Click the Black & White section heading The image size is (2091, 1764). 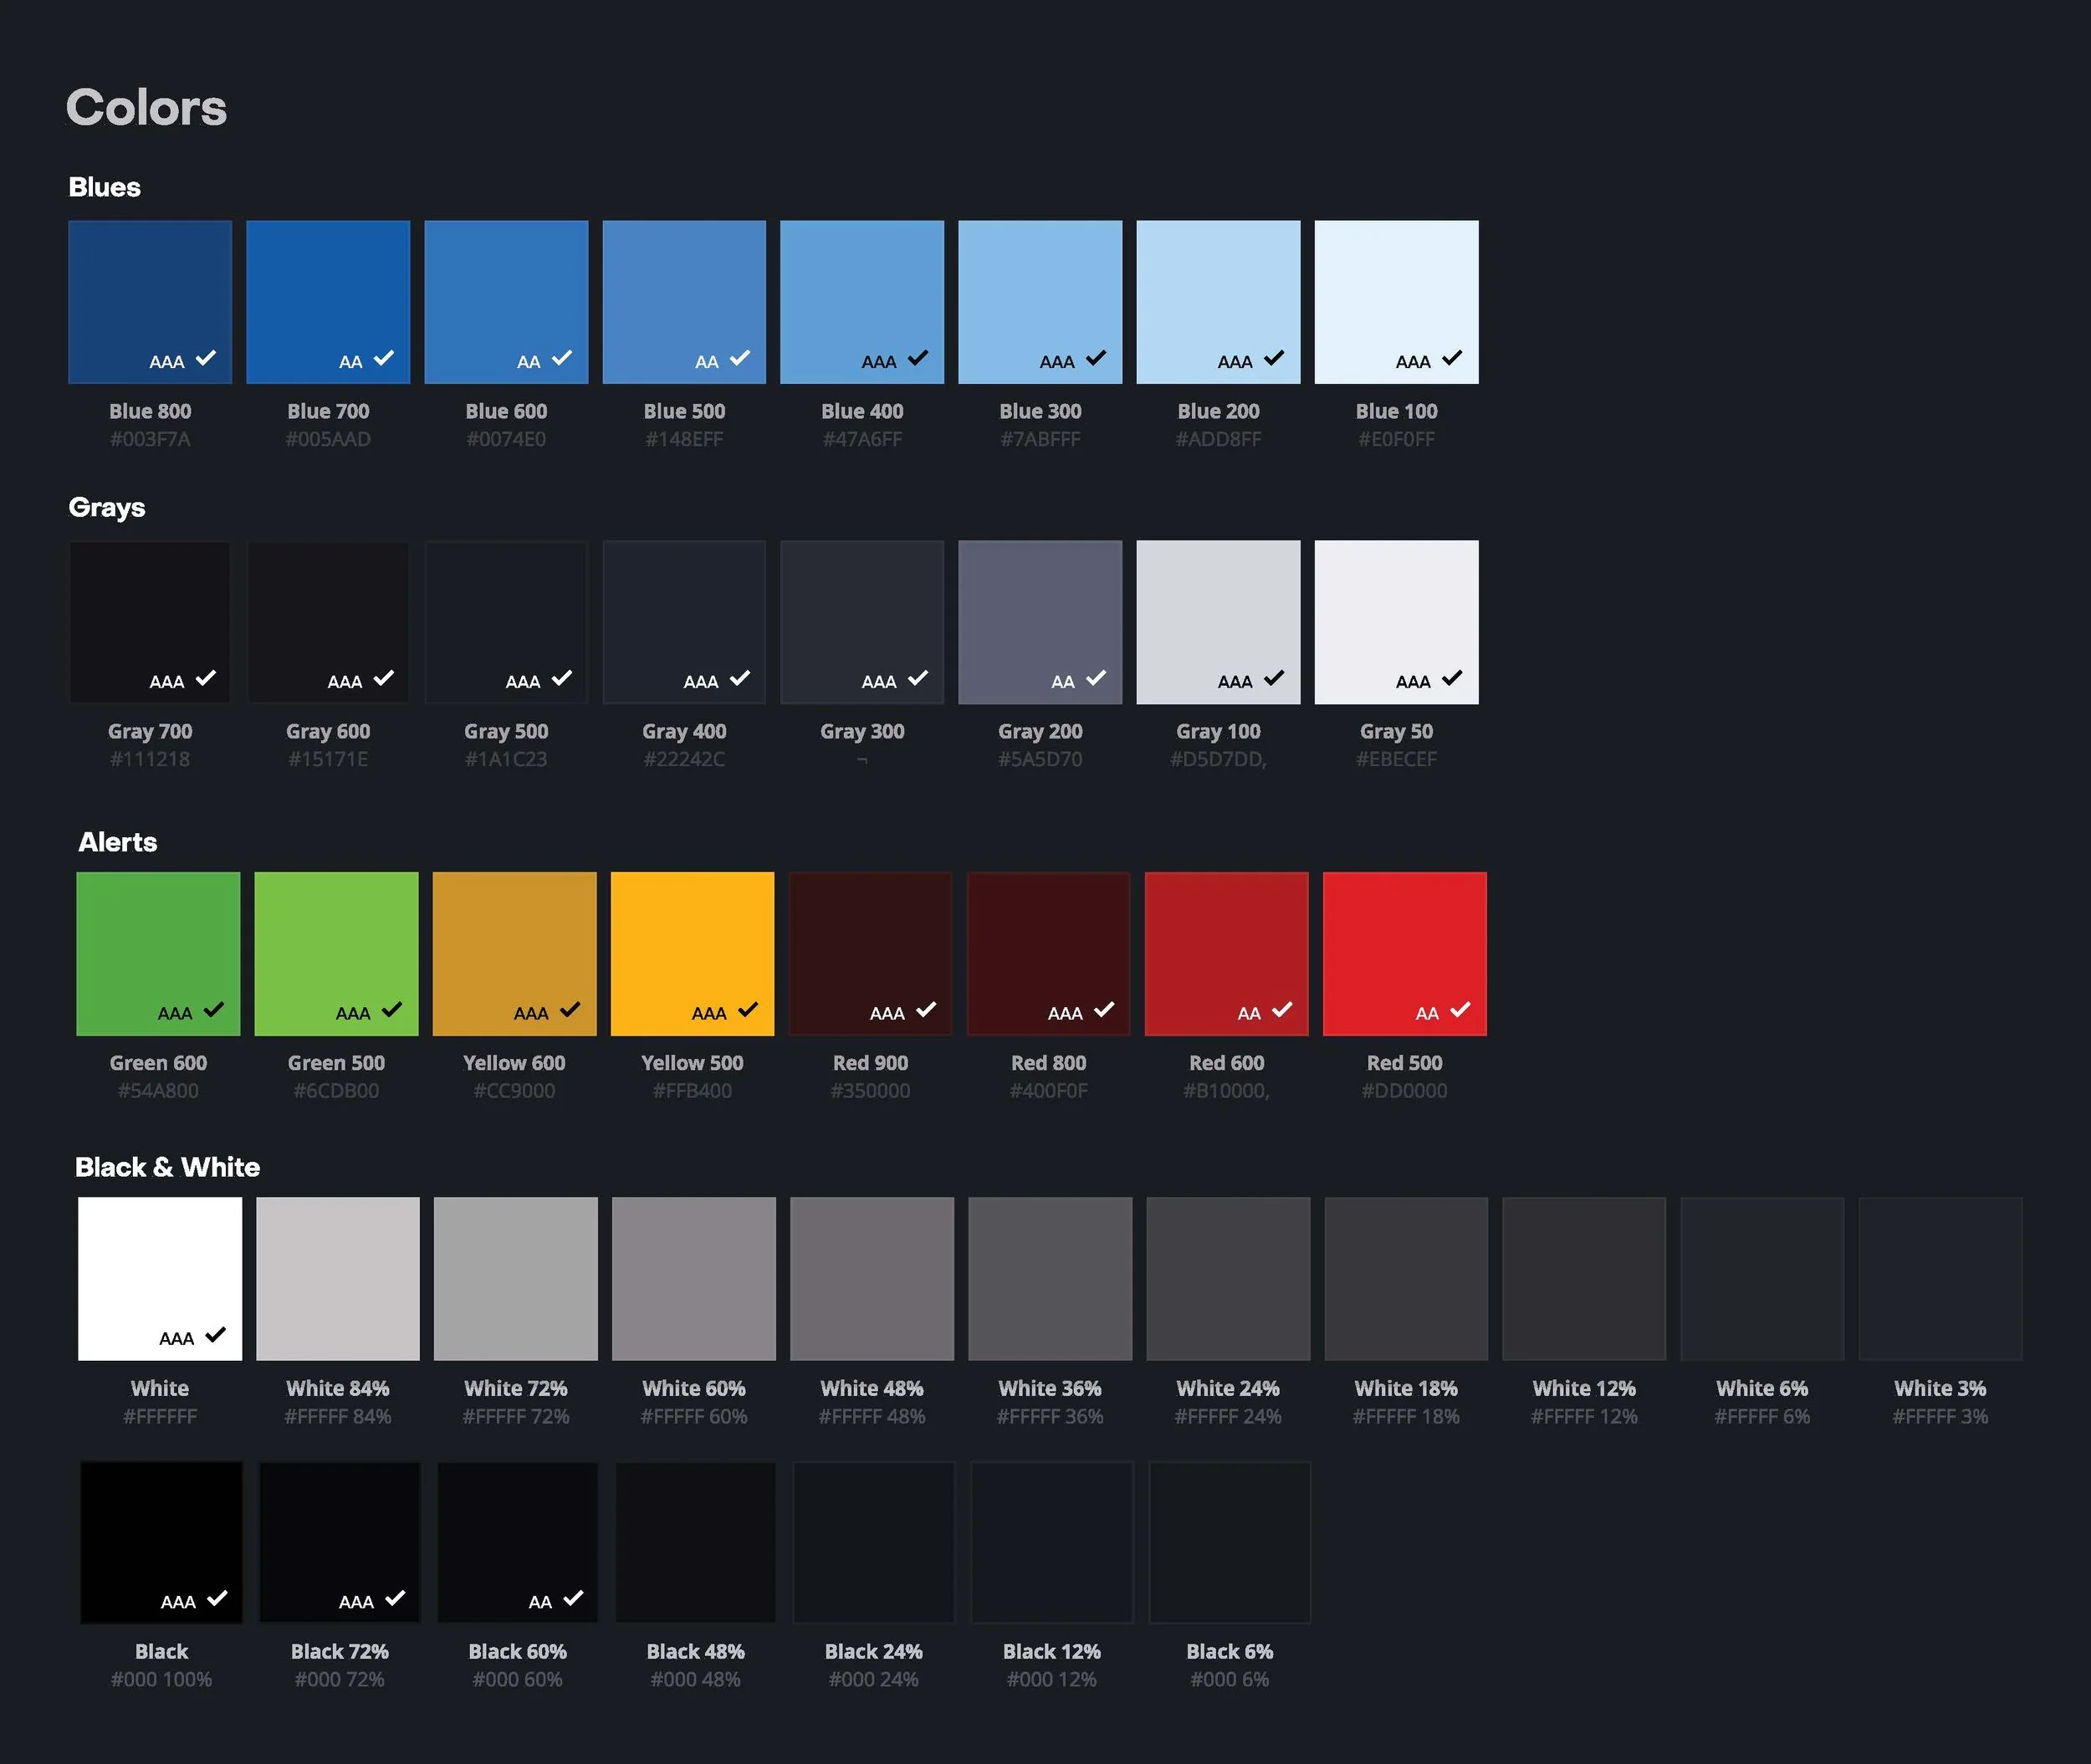(x=167, y=1167)
